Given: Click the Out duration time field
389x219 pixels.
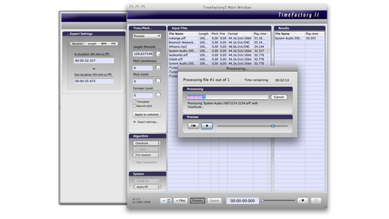Looking at the screenshot, I should click(x=94, y=81).
